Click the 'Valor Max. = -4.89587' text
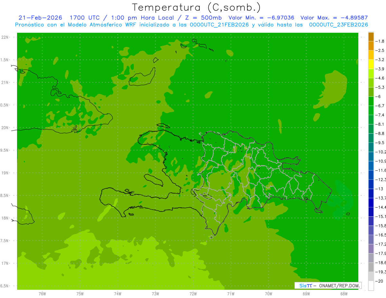This screenshot has height=298, width=386. click(x=334, y=18)
